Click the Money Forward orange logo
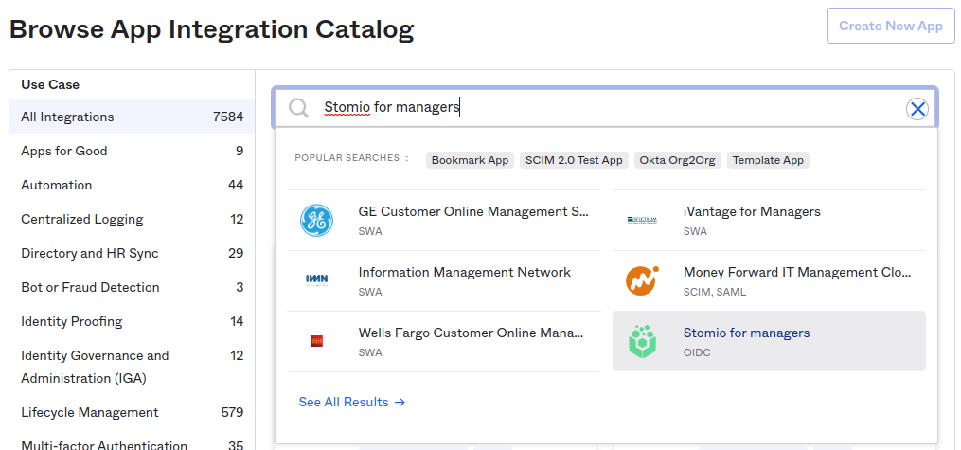This screenshot has height=450, width=961. (x=642, y=280)
